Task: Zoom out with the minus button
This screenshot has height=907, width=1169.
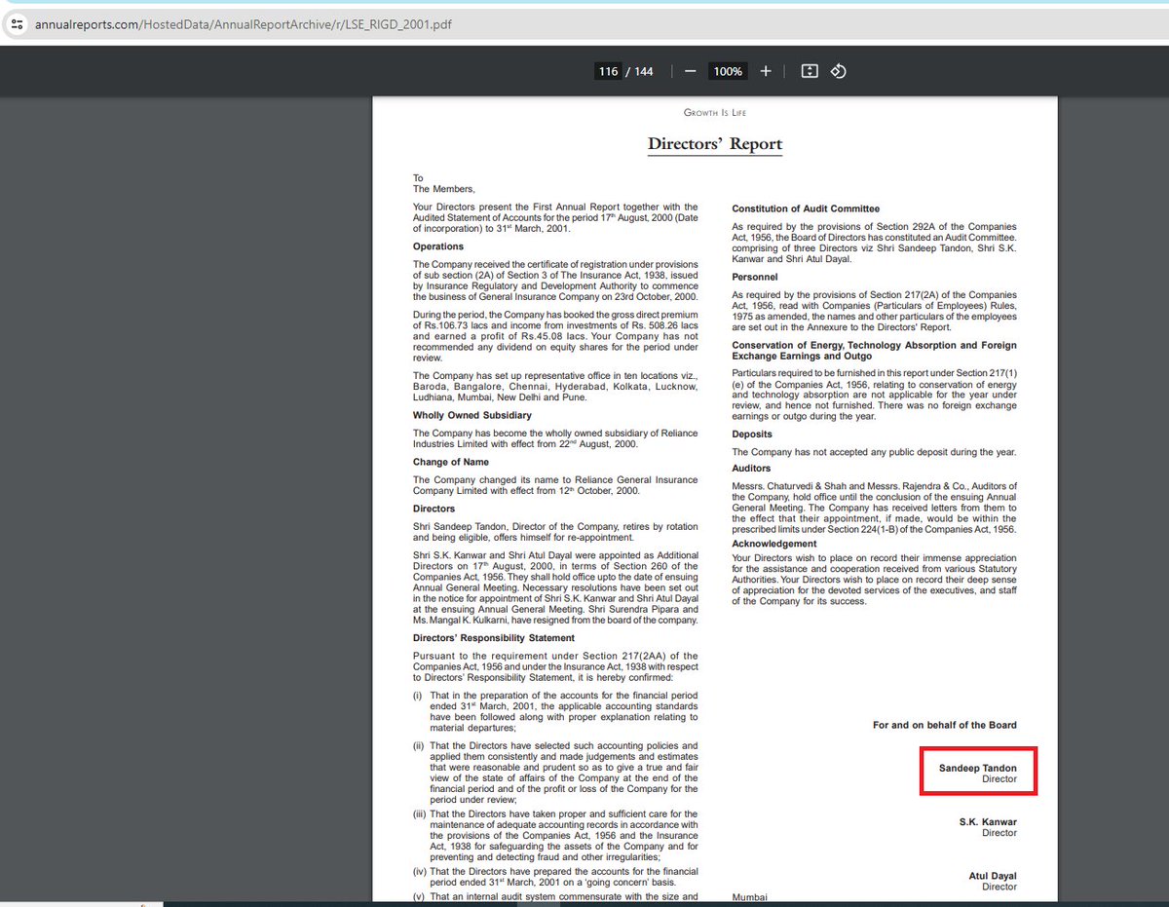Action: click(x=690, y=71)
